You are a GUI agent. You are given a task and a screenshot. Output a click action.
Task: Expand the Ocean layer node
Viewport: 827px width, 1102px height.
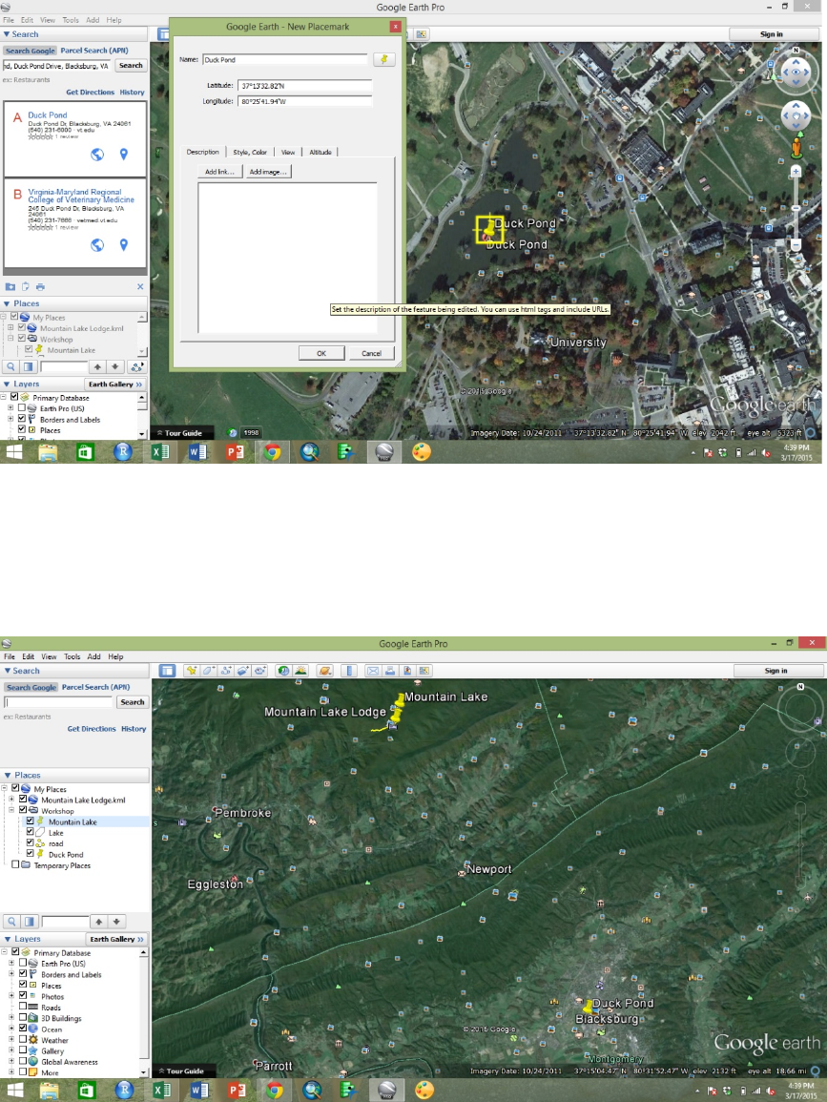(x=11, y=1029)
